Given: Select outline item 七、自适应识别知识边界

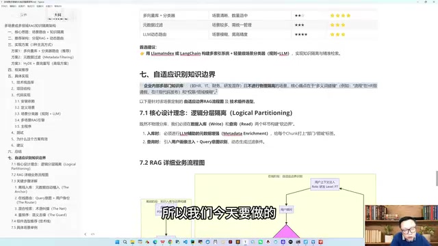Looking at the screenshot, I should [27, 158].
